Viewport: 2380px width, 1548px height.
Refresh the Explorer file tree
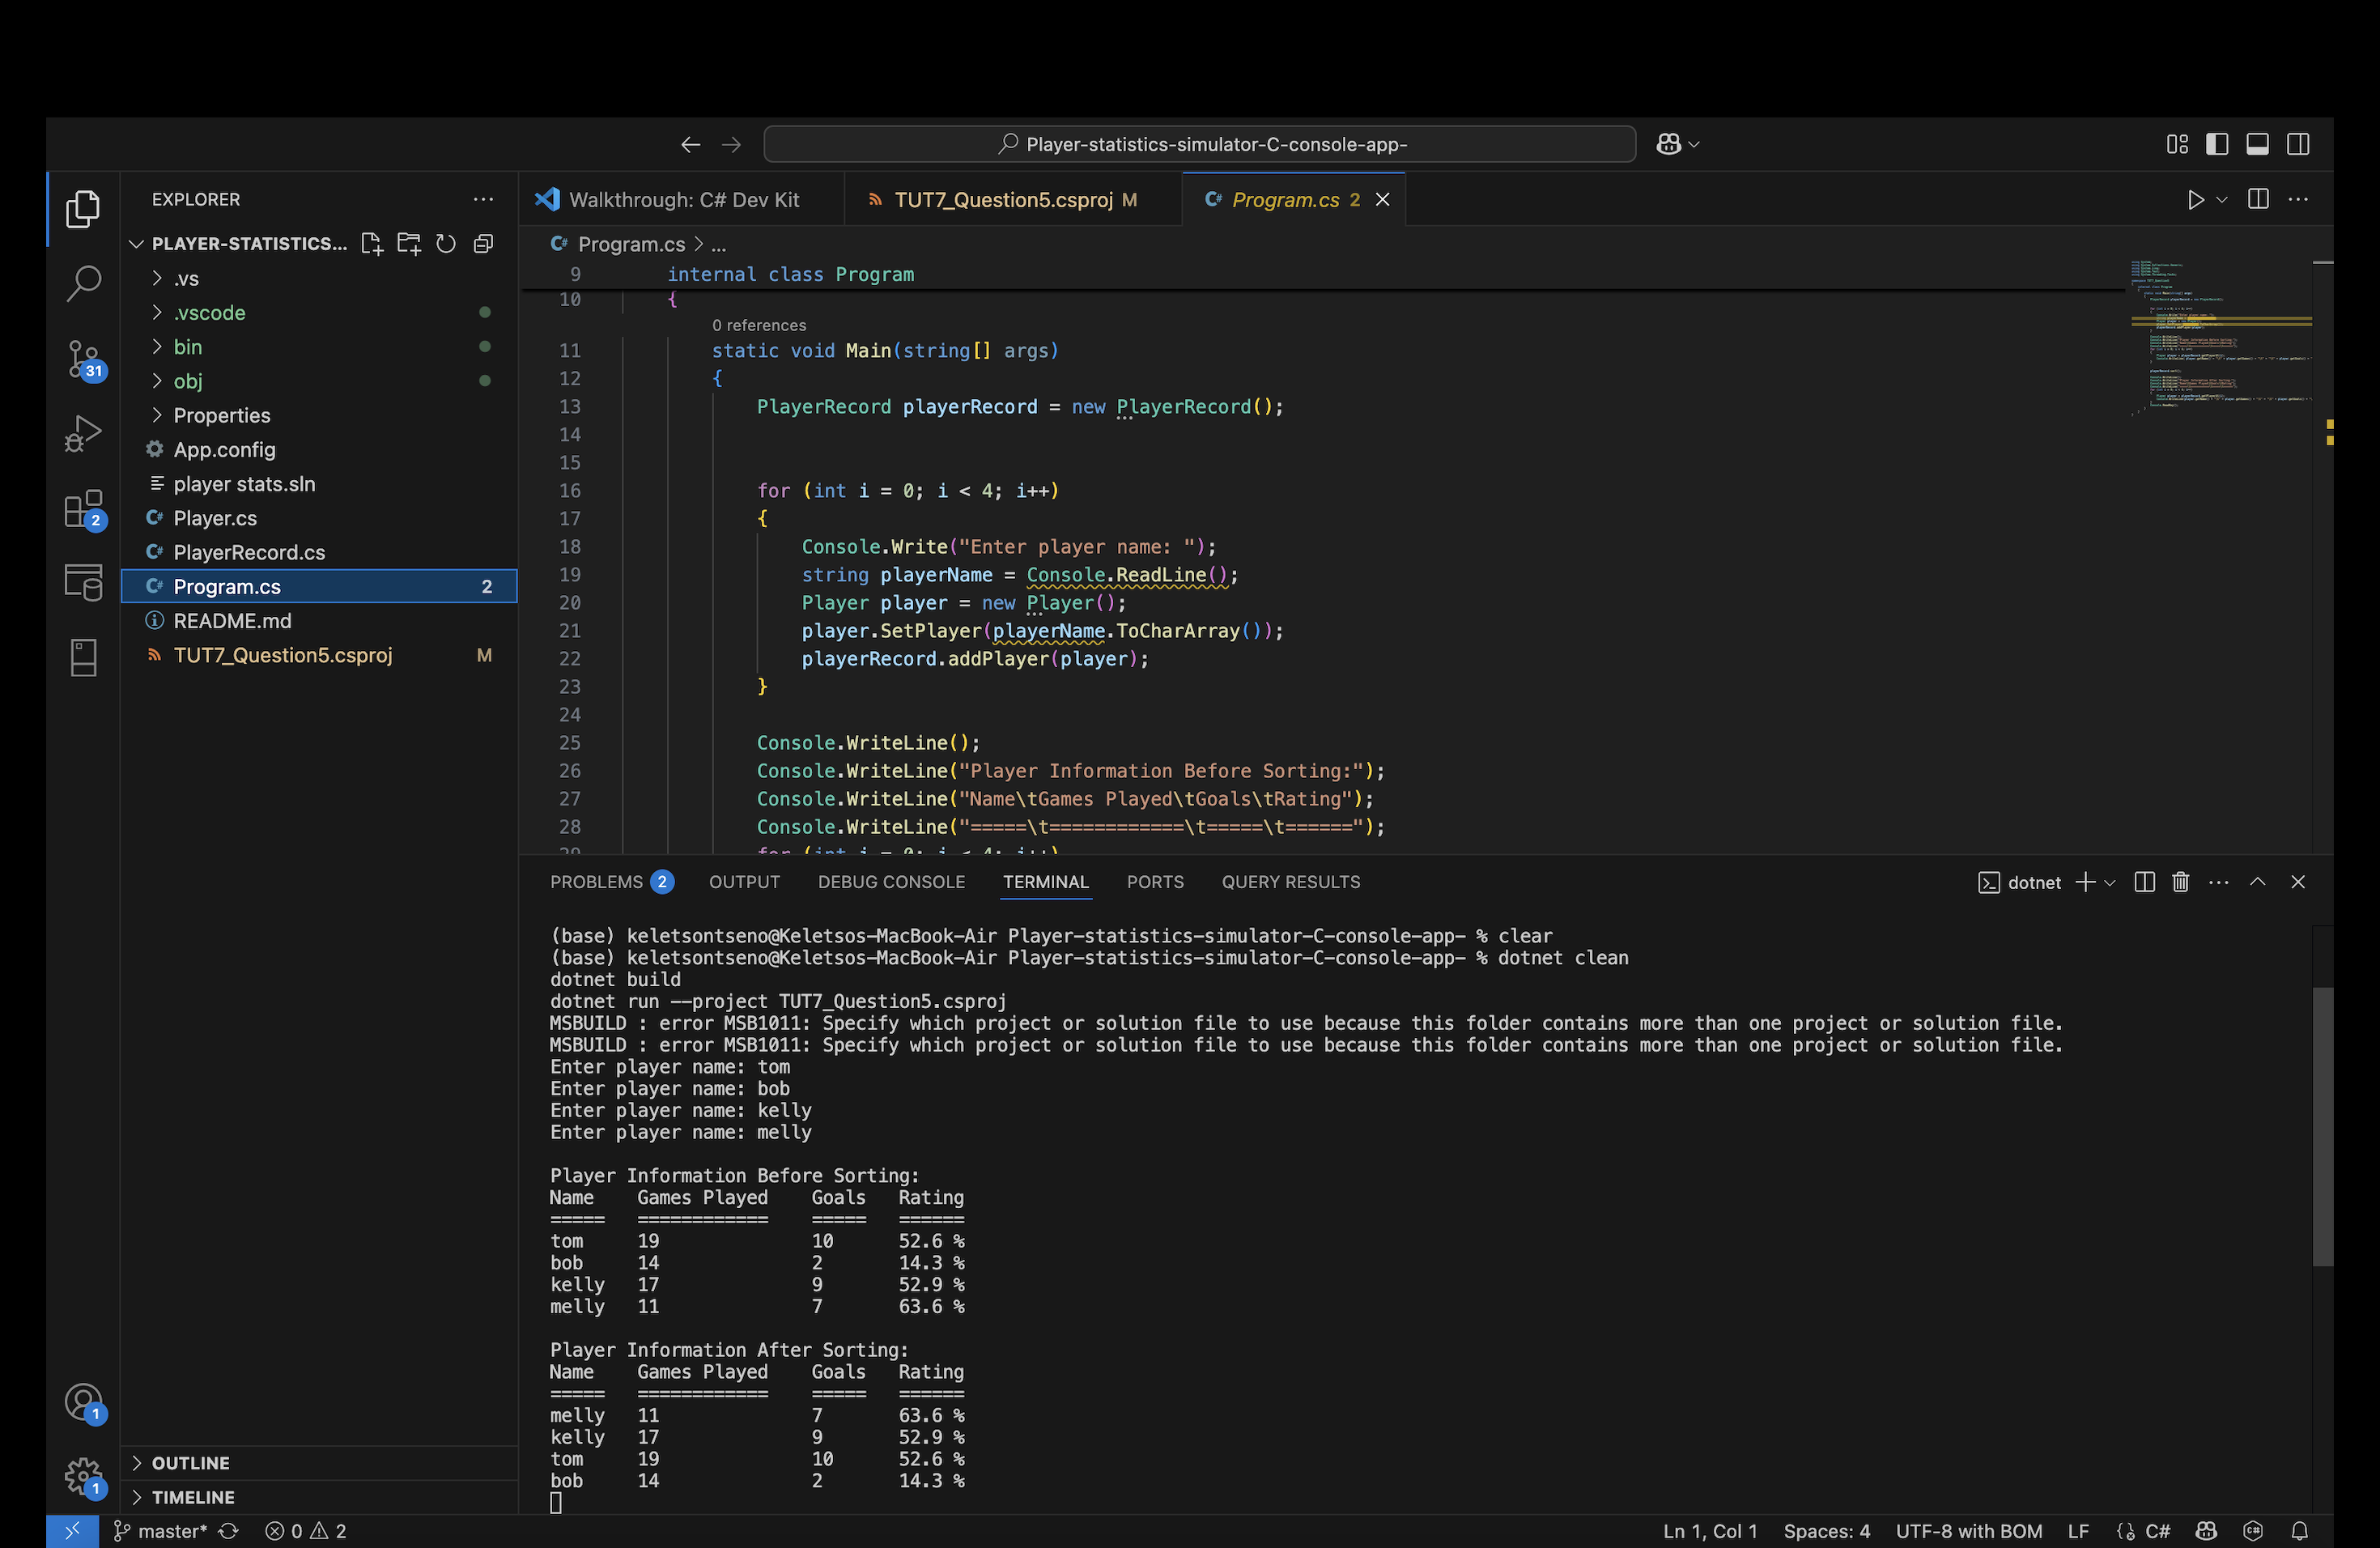pyautogui.click(x=446, y=243)
